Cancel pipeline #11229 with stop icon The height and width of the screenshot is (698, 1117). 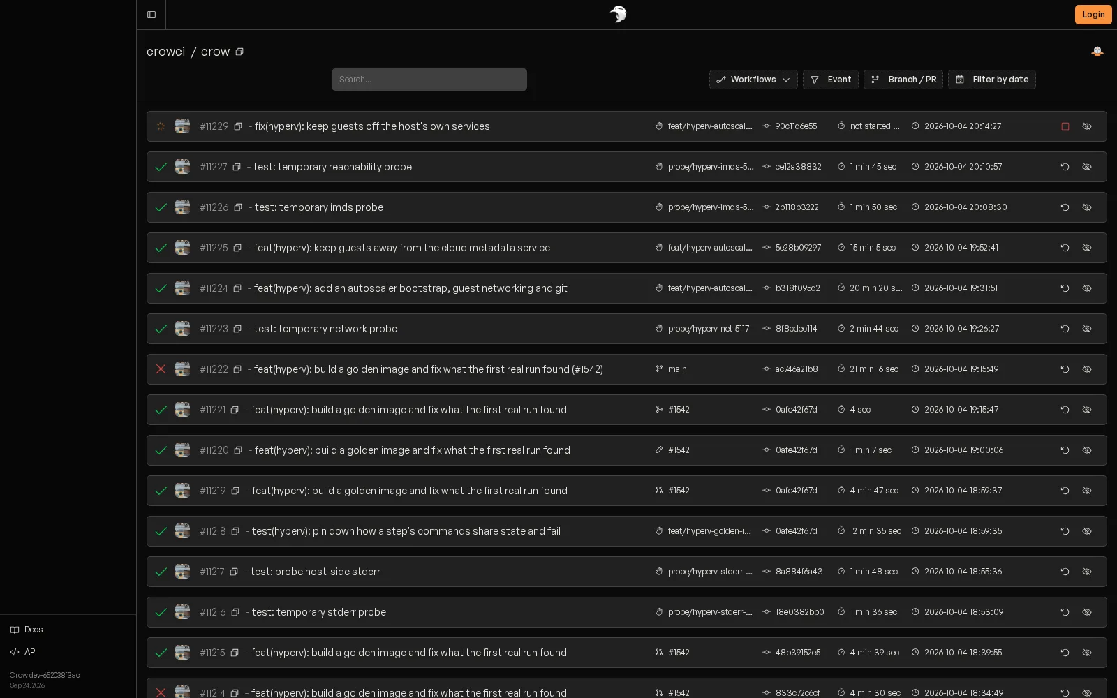point(1065,126)
